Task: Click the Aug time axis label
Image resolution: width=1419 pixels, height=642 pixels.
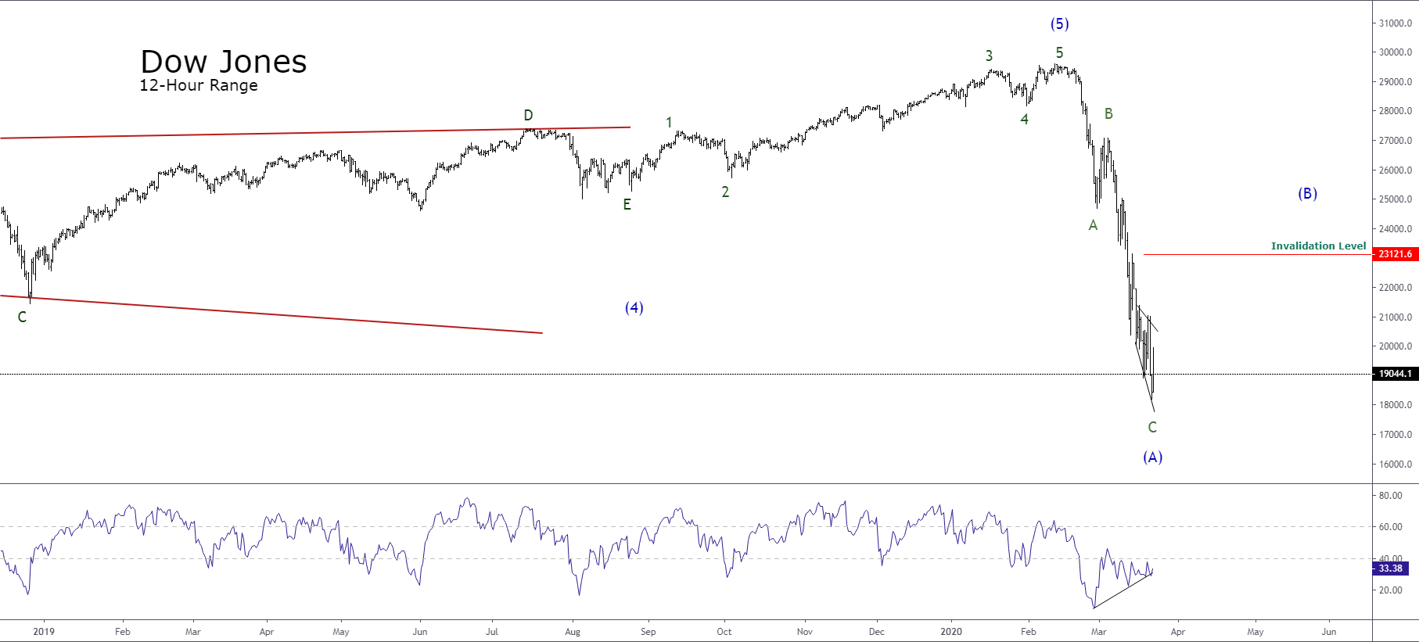Action: pyautogui.click(x=573, y=632)
